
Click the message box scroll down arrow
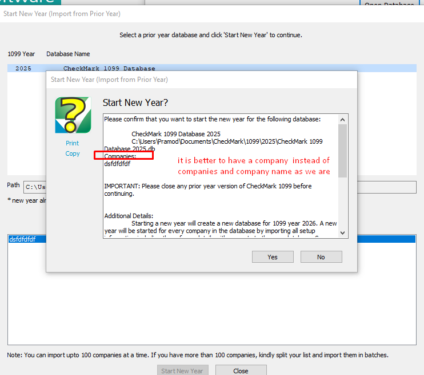point(343,233)
